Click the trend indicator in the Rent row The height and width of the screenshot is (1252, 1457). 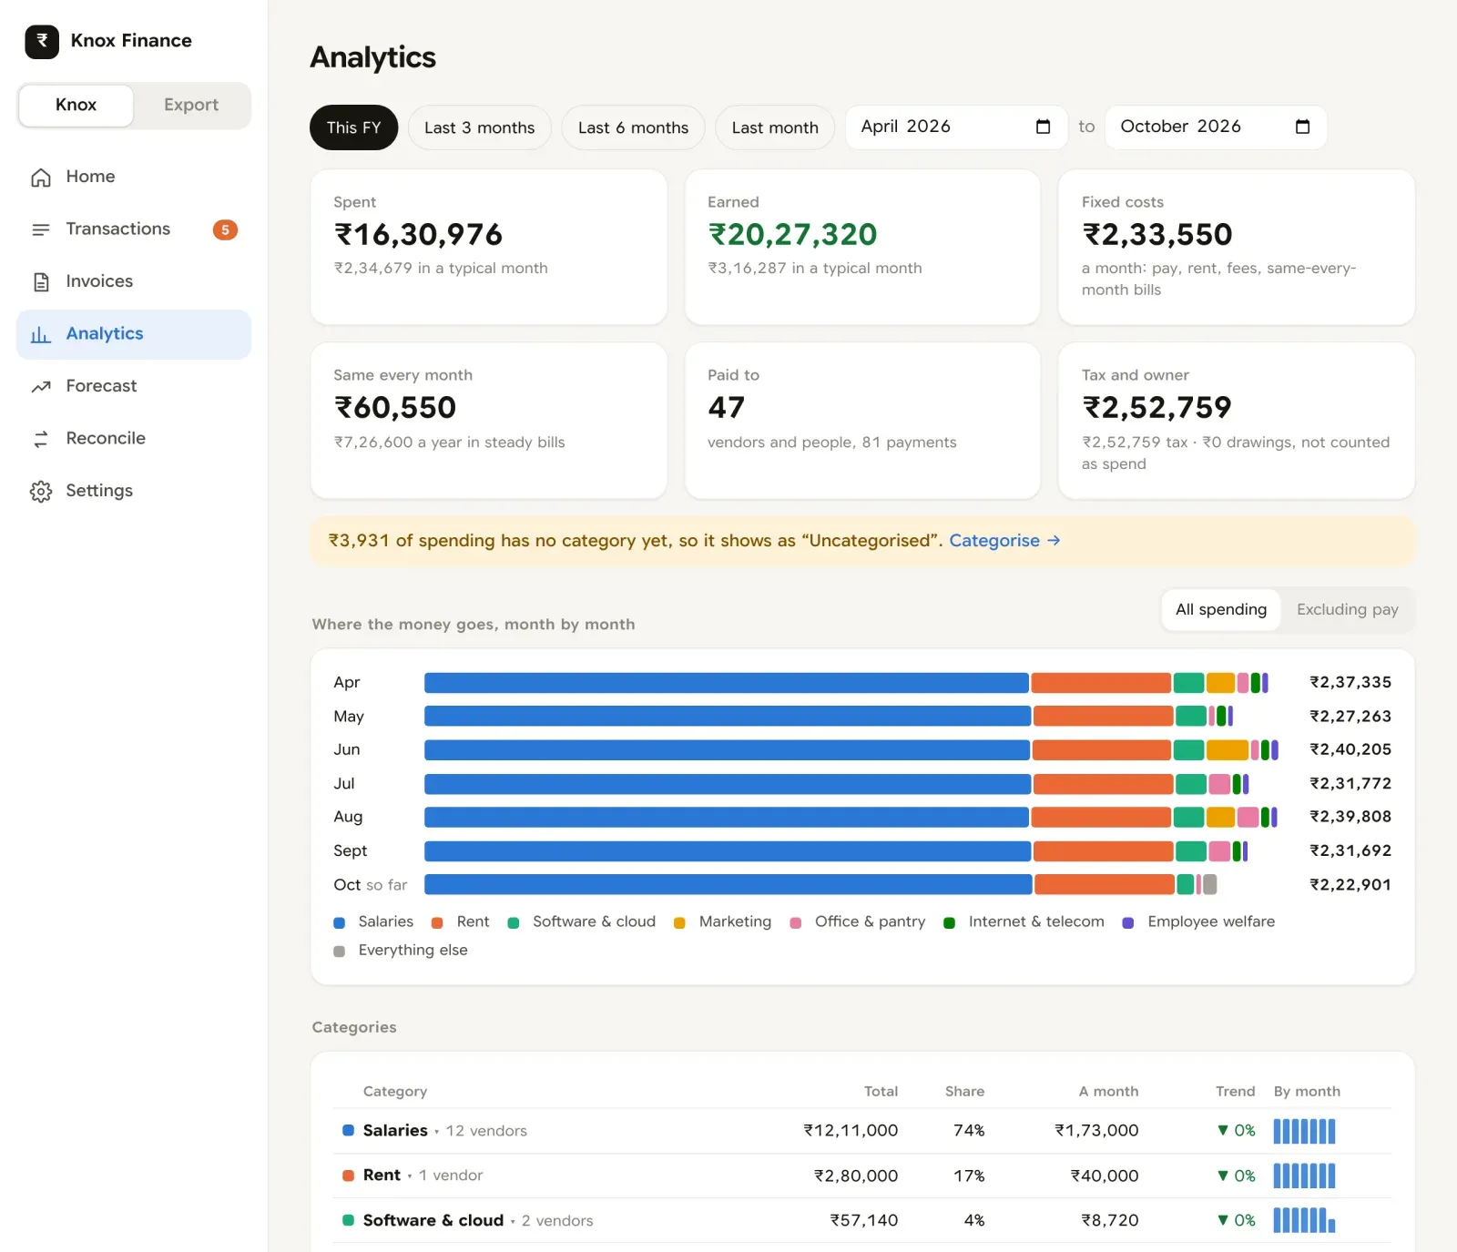click(1236, 1176)
